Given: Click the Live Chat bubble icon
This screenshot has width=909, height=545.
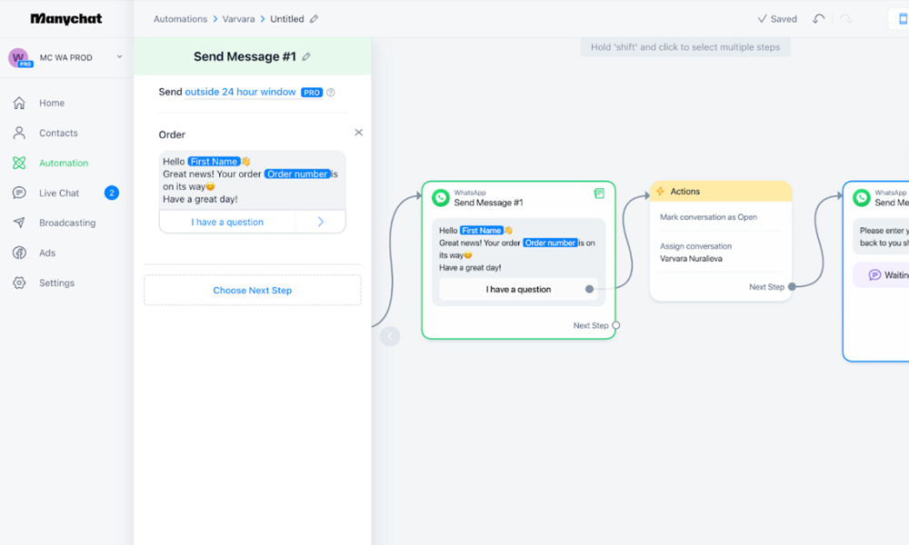Looking at the screenshot, I should click(x=19, y=193).
